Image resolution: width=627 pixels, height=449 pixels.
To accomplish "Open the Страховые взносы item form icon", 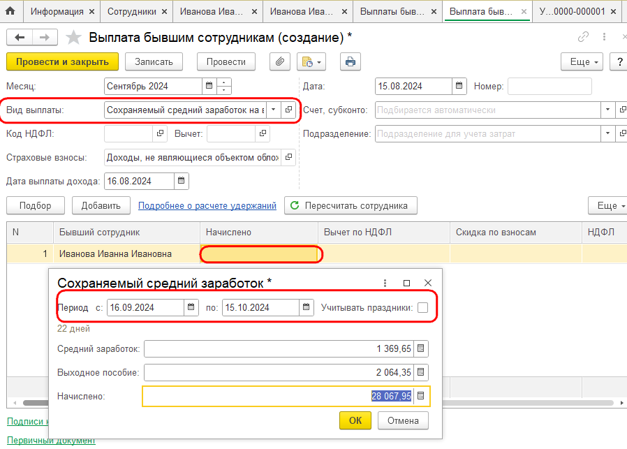I will [288, 157].
